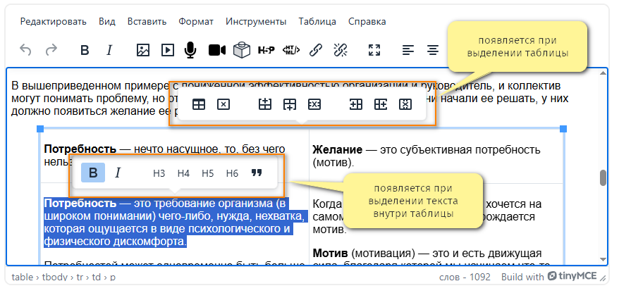
Task: Insert column before in the table popup
Action: tap(356, 104)
